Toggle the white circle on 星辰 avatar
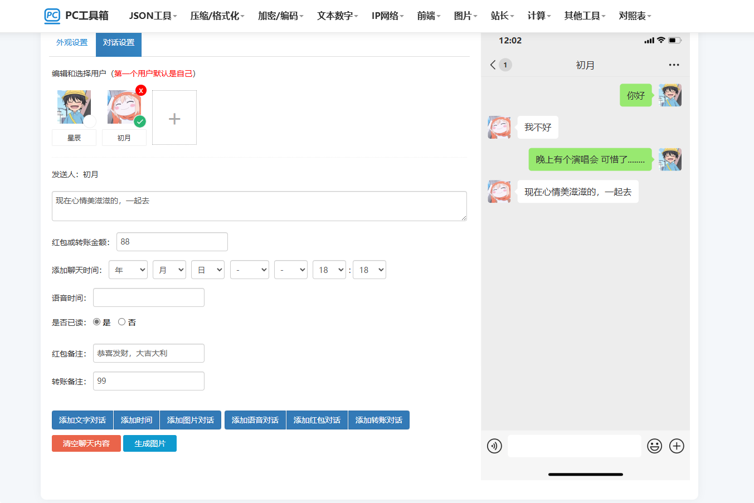 point(90,121)
